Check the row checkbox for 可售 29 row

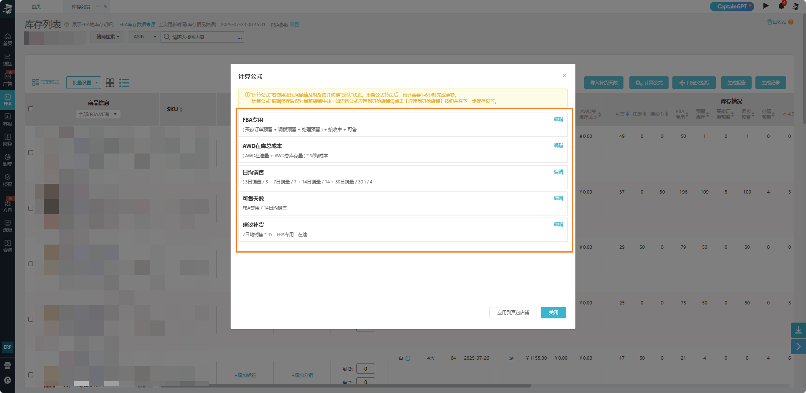(x=31, y=264)
